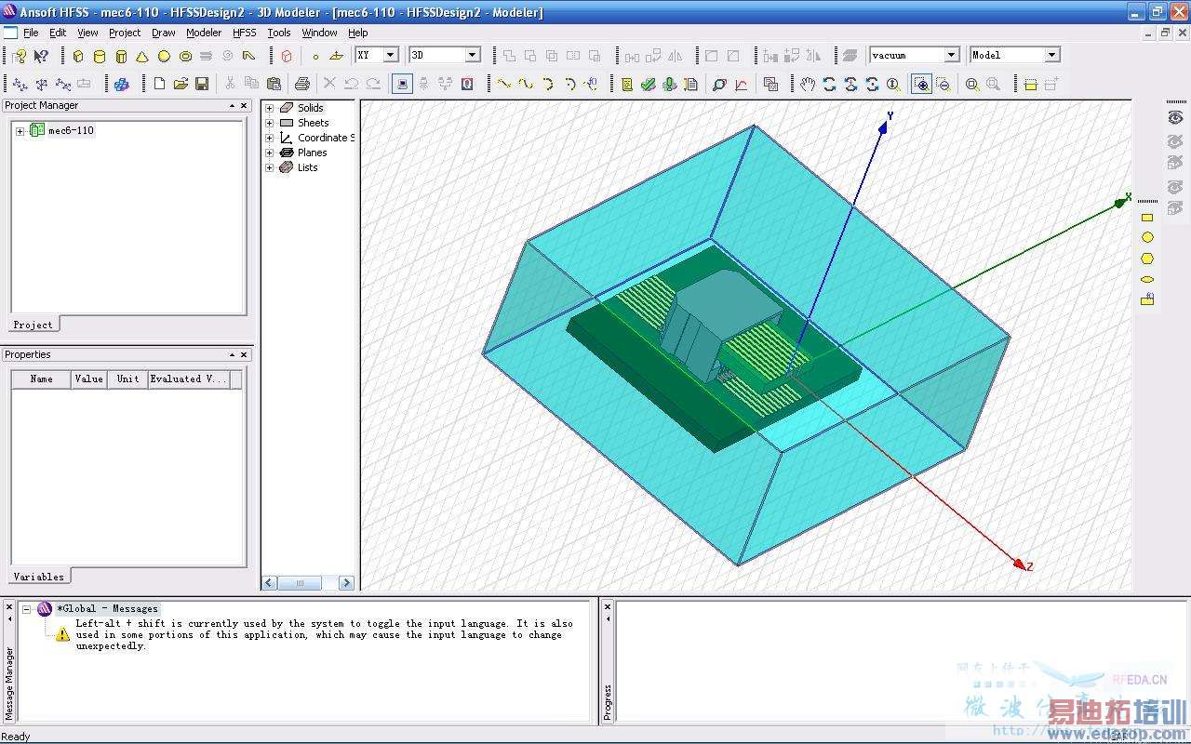Expand the Solids tree node
Viewport: 1191px width, 744px height.
pos(270,108)
